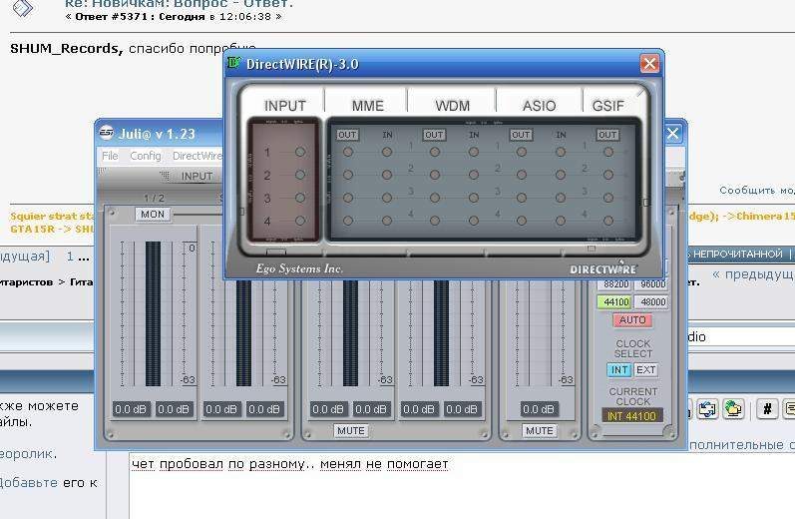Select INPUT row 4 patch node

pyautogui.click(x=300, y=221)
